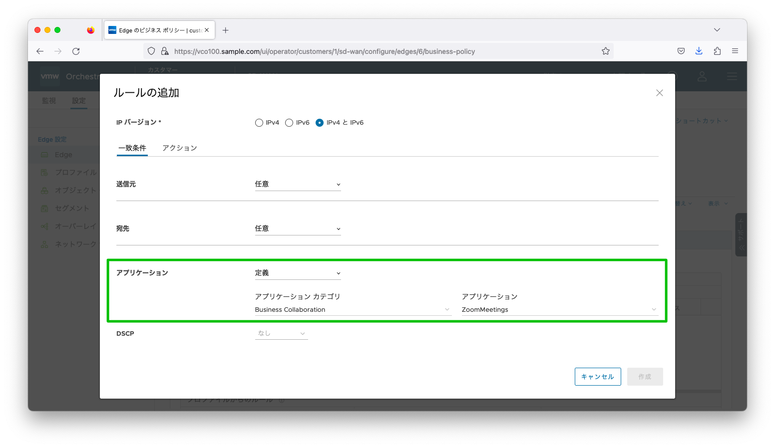775x448 pixels.
Task: Reload the current page
Action: pos(76,51)
